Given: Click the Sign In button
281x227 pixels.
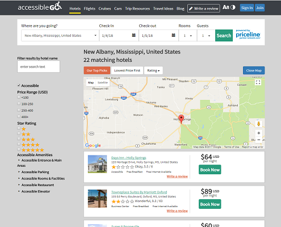Looking at the screenshot, I should click(x=247, y=8).
